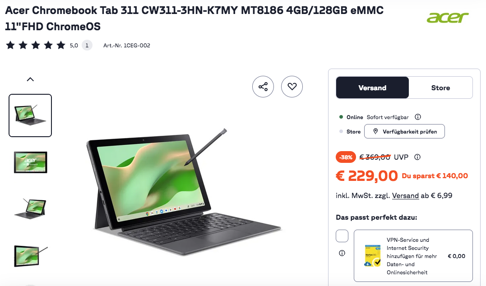Select first thumbnail with tablet and keyboard
Image resolution: width=486 pixels, height=286 pixels.
tap(30, 115)
